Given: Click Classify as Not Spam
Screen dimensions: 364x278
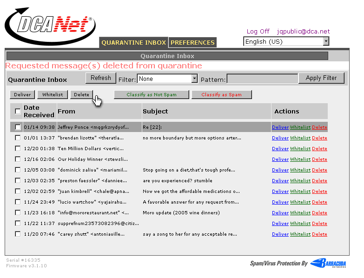Looking at the screenshot, I should (x=152, y=94).
